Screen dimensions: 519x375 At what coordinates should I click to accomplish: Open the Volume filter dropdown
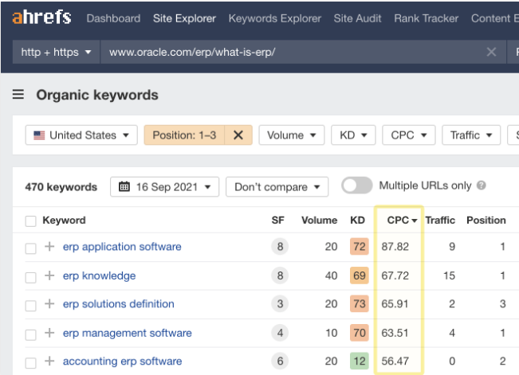pos(292,135)
